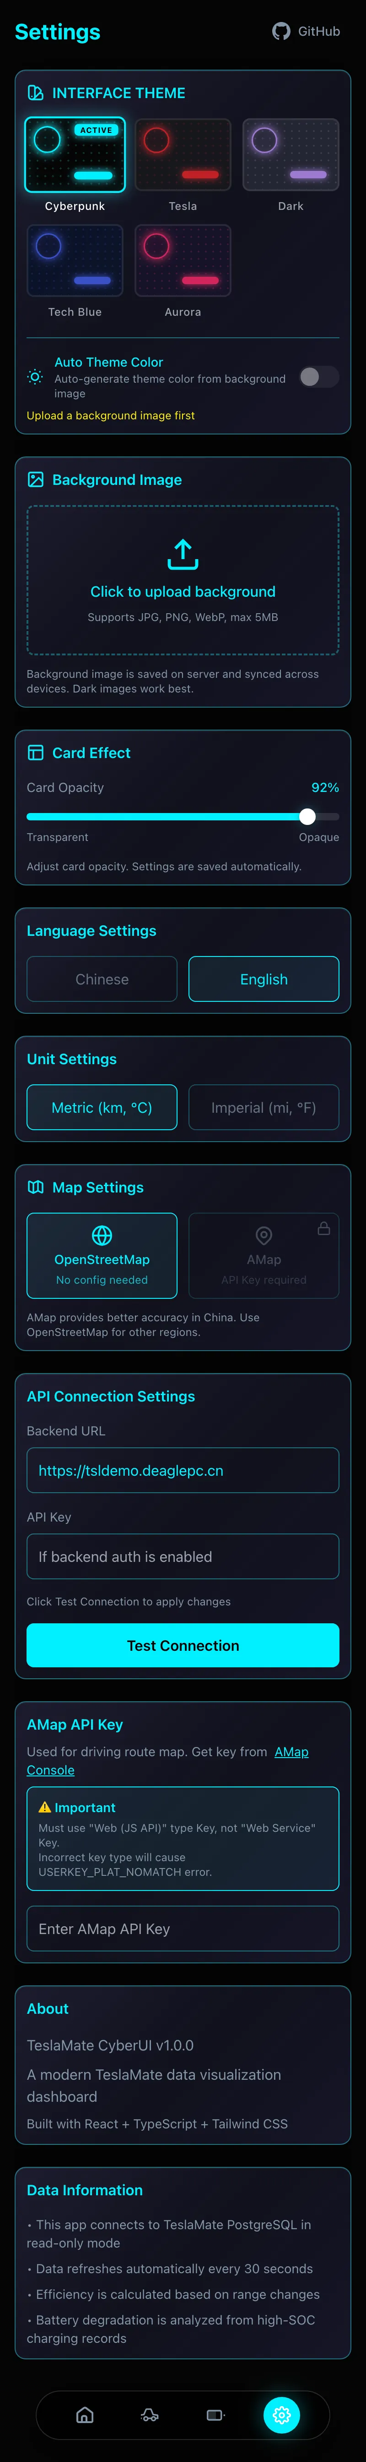Tap the active settings gear icon
366x2462 pixels.
tap(281, 2414)
